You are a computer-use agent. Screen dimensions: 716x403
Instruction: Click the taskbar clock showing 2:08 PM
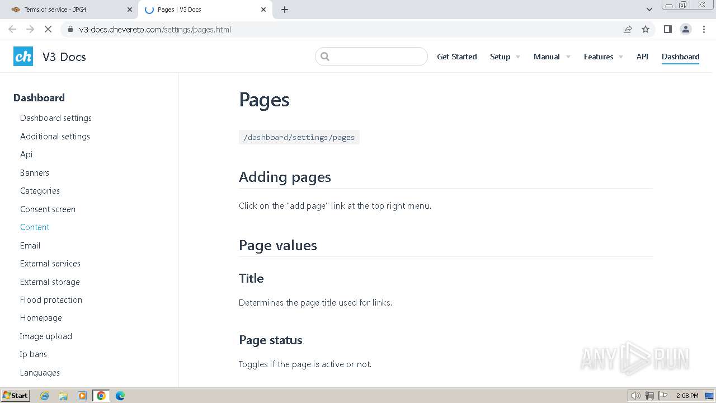[687, 396]
